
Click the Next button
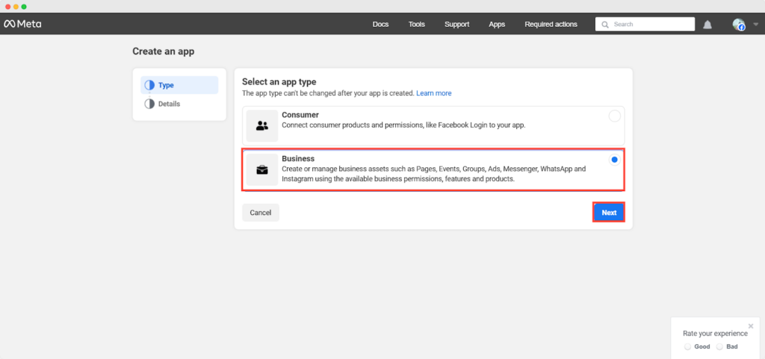coord(609,213)
